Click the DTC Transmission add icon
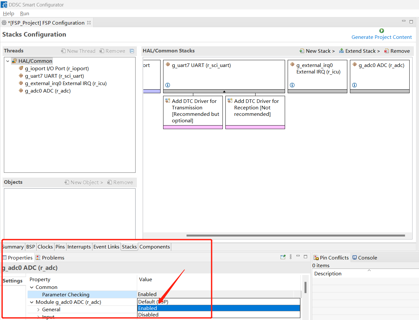The image size is (419, 320). tap(168, 101)
